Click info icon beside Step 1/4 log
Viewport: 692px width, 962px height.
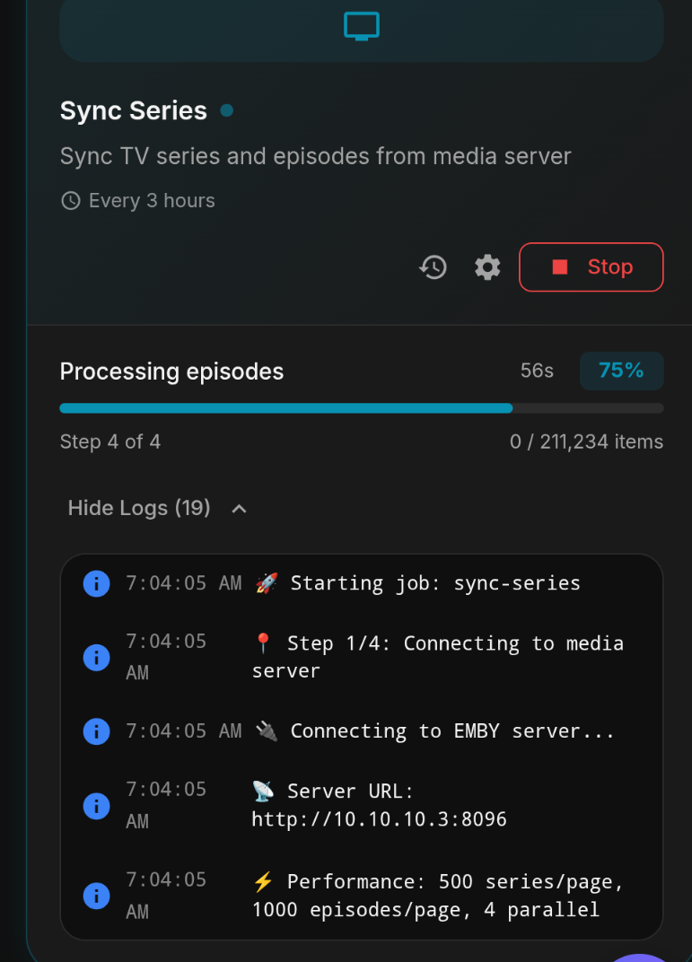click(x=96, y=658)
